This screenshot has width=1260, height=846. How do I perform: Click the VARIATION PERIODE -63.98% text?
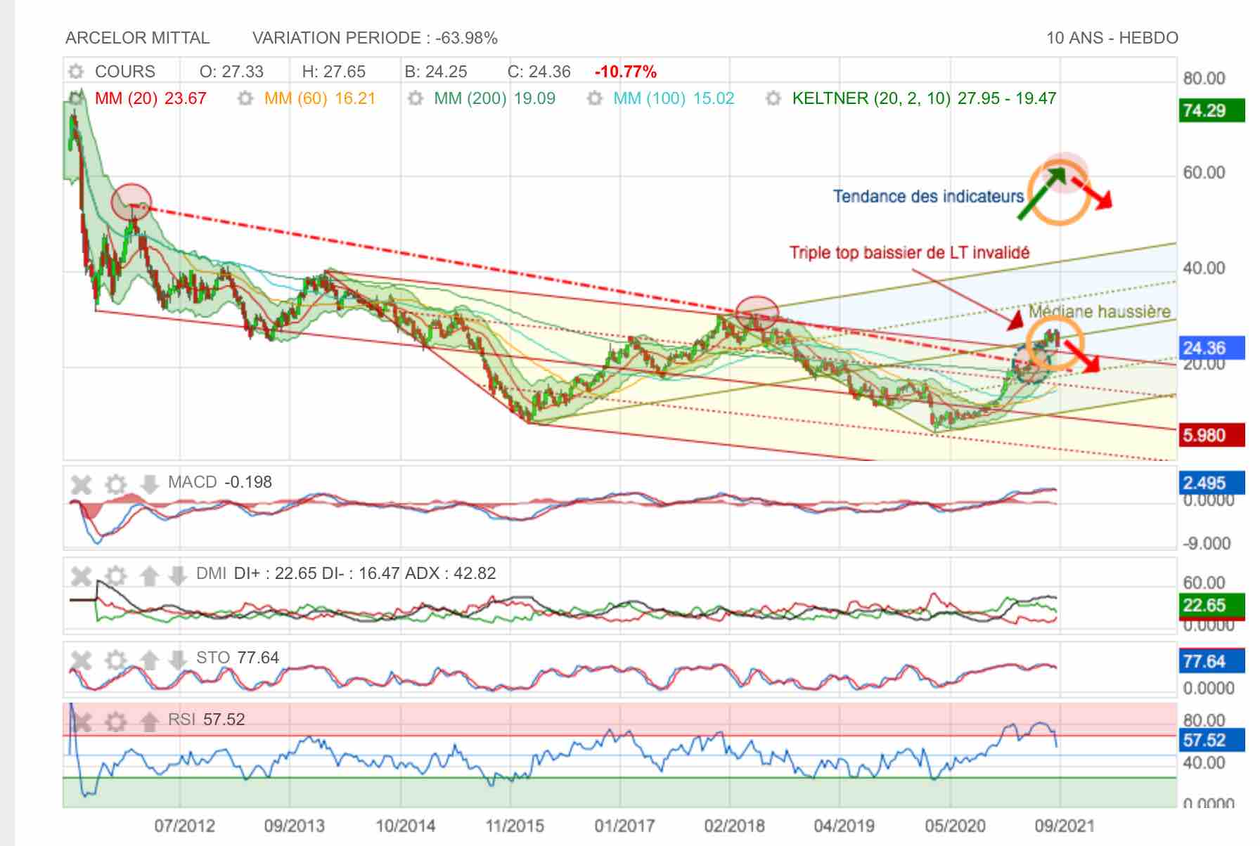(375, 38)
